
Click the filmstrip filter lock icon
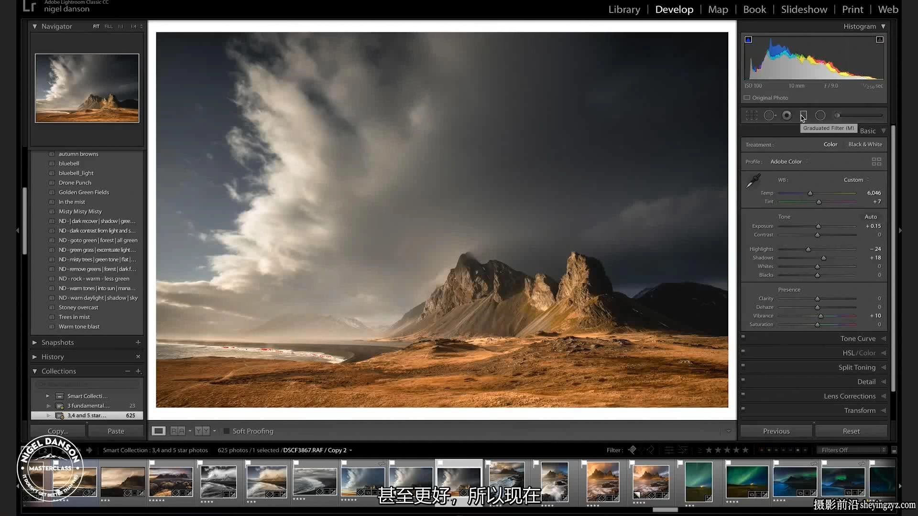tap(894, 450)
